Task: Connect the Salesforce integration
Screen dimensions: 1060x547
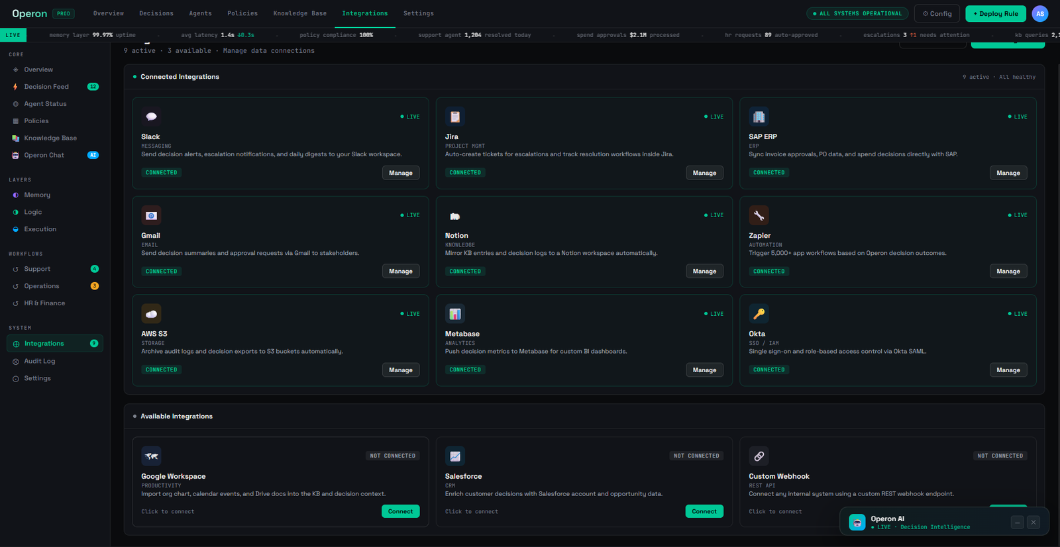Action: pos(704,511)
